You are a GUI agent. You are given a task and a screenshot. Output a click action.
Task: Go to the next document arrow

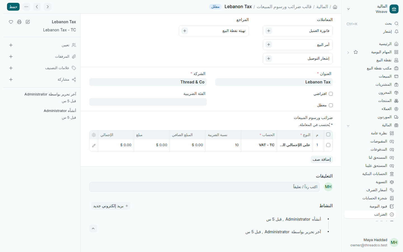[37, 7]
